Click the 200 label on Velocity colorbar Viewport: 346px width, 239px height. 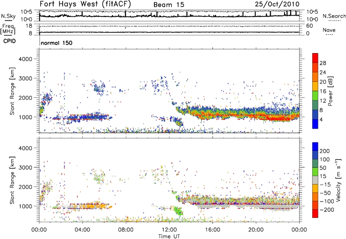[x=325, y=151]
